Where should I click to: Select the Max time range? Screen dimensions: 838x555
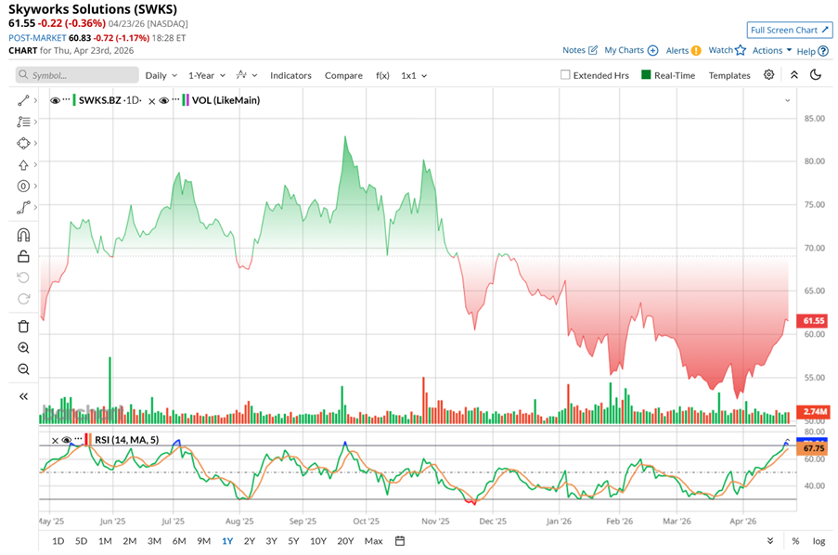374,541
